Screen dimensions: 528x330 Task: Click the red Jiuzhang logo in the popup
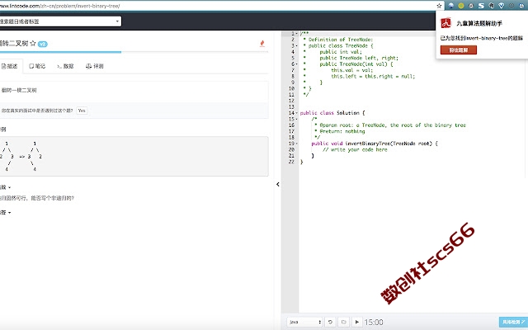click(445, 23)
